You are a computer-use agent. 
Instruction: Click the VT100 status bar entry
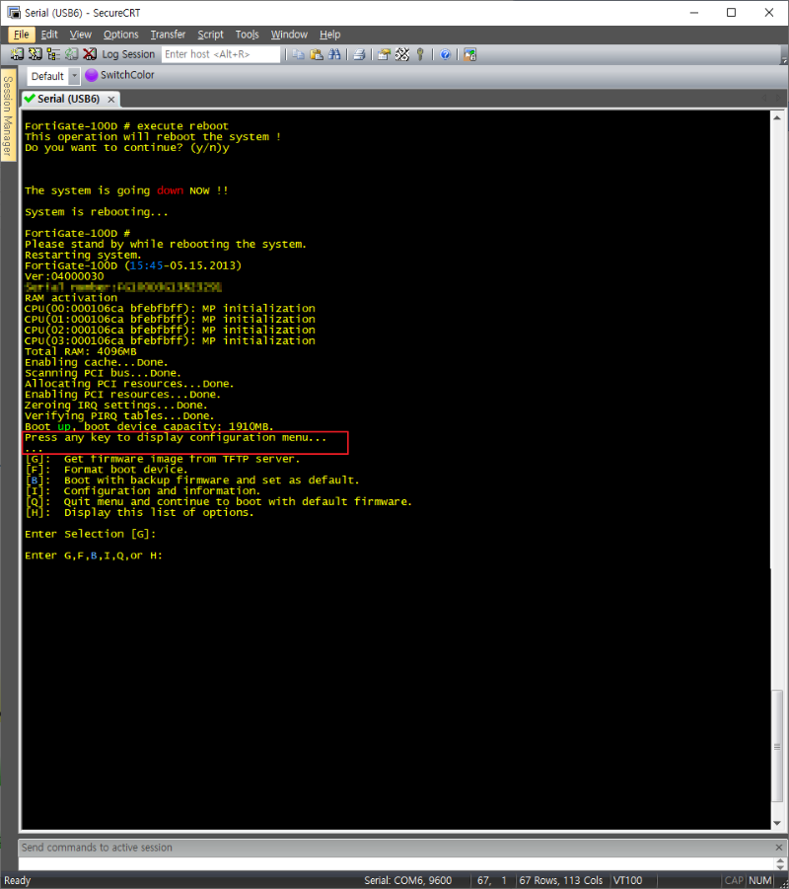coord(627,880)
